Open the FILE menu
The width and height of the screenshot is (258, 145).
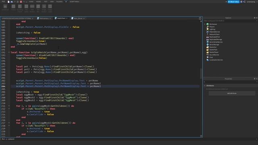[3, 2]
